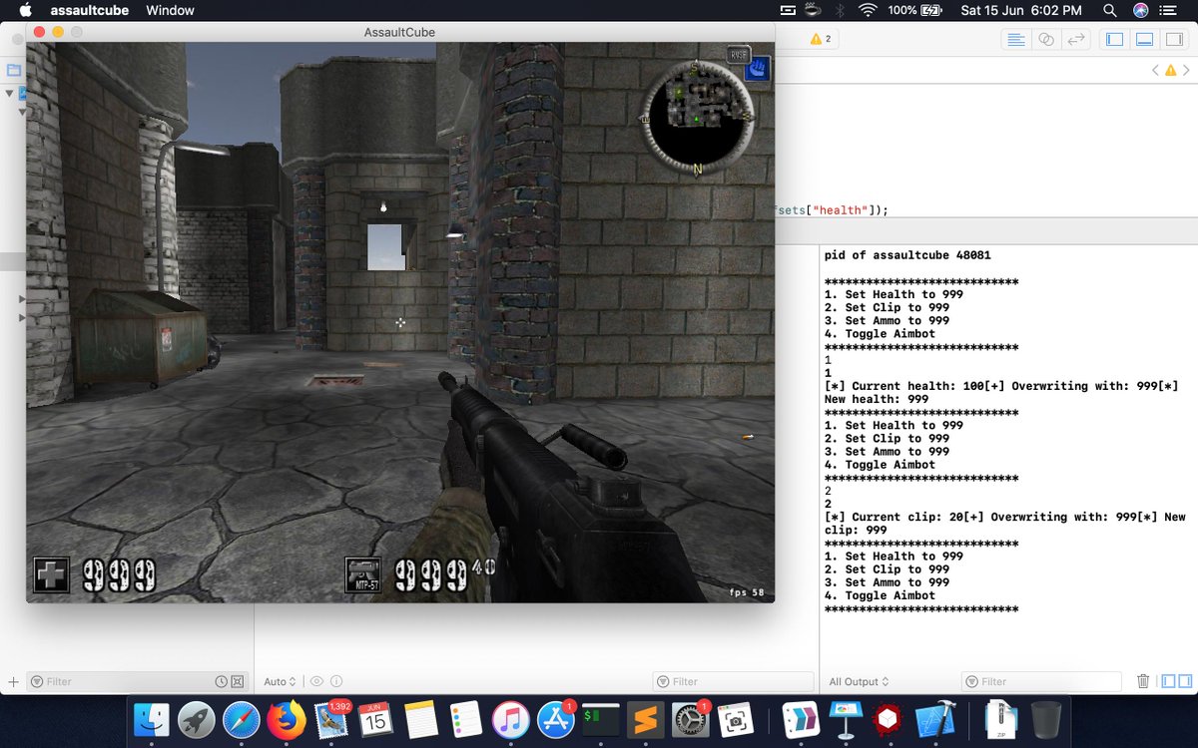This screenshot has width=1198, height=748.
Task: Toggle the console pane in the debug area
Action: click(1185, 681)
